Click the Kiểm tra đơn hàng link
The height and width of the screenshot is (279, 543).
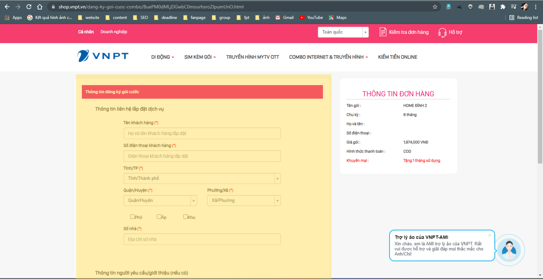tap(409, 32)
